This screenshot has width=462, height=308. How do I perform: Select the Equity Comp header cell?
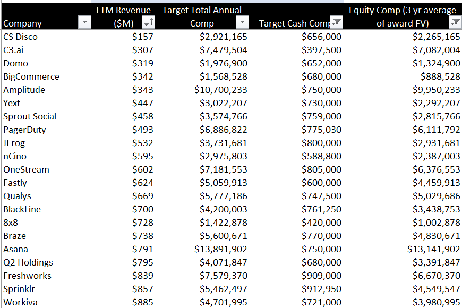pos(403,16)
